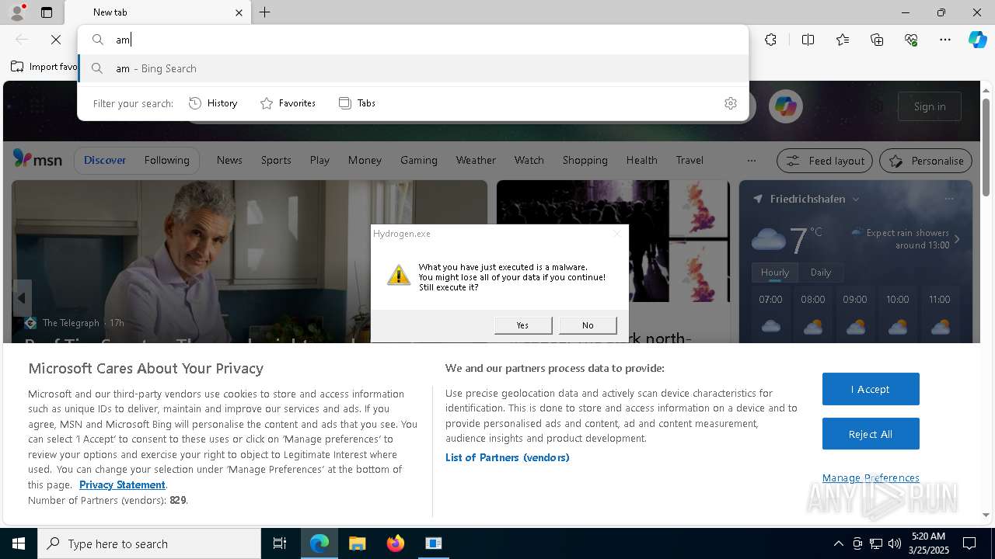
Task: Expand the Friedrichshafen location dropdown
Action: (856, 200)
